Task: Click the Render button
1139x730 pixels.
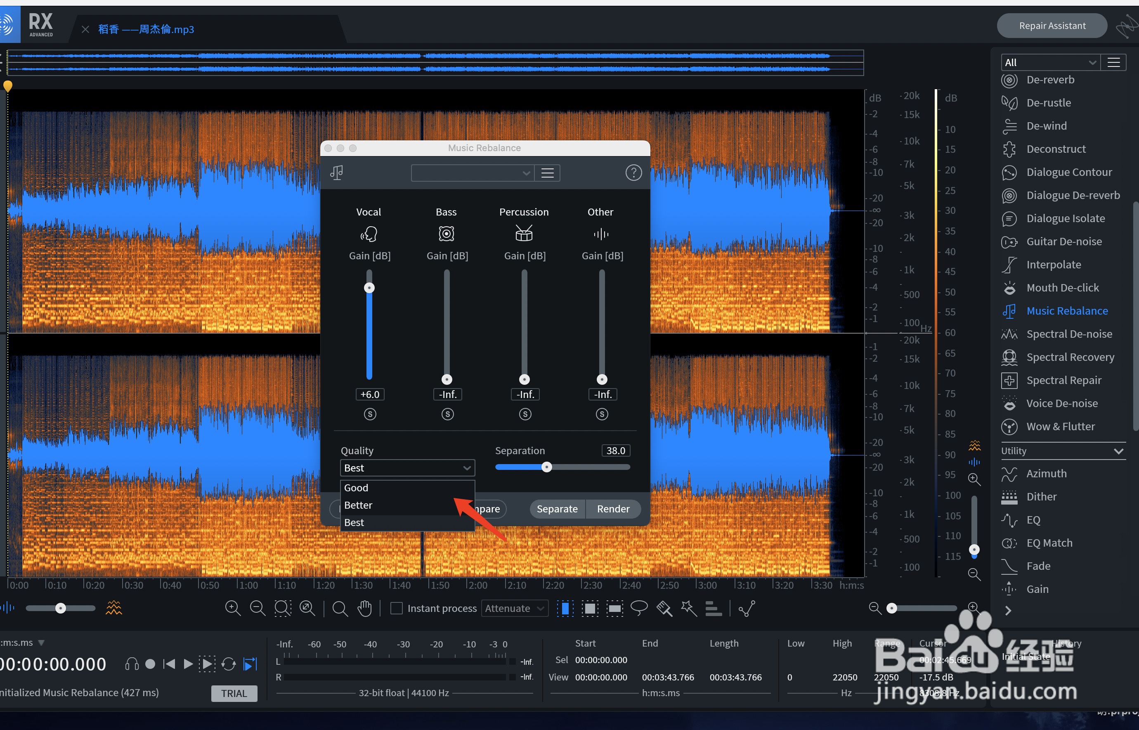Action: click(613, 509)
